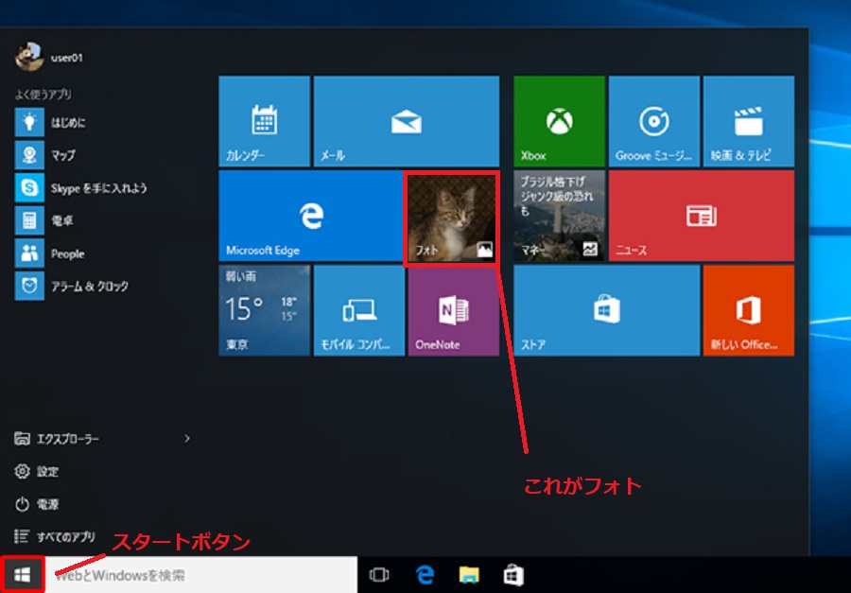Open the Calendar tile
851x593 pixels.
[264, 122]
